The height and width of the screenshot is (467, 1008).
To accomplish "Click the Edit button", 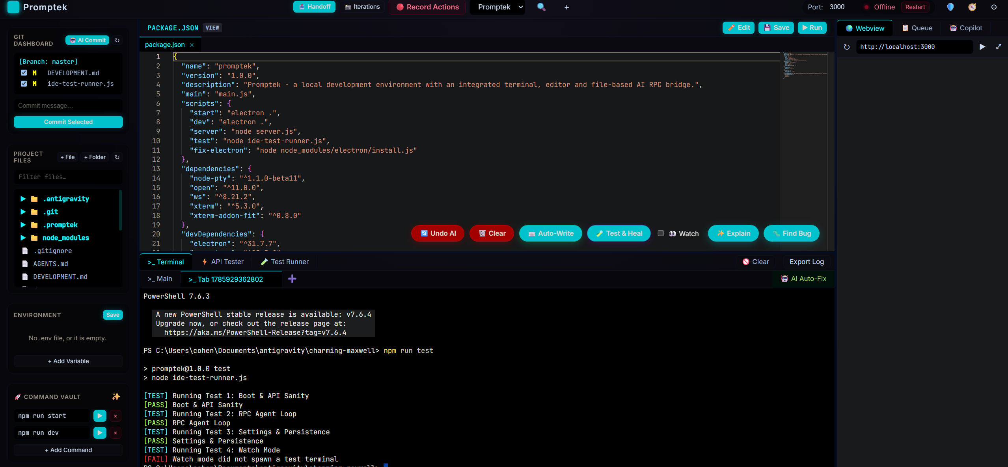I will tap(738, 28).
